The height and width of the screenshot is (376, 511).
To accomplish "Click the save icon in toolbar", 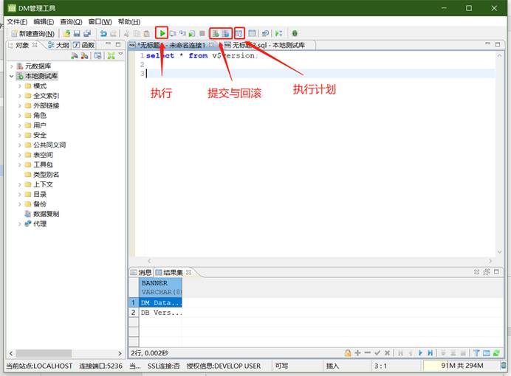I will coord(77,33).
